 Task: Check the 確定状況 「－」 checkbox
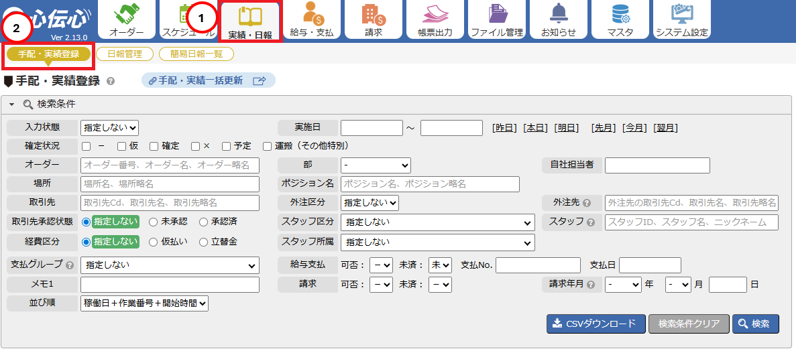[x=87, y=146]
